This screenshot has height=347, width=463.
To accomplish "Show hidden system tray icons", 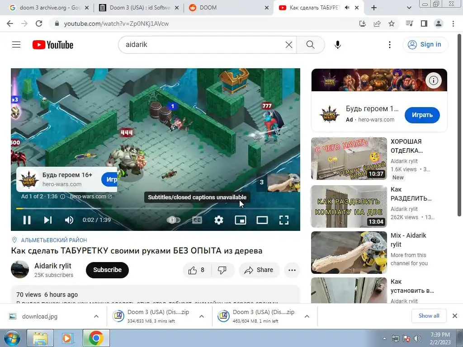I will [x=384, y=339].
